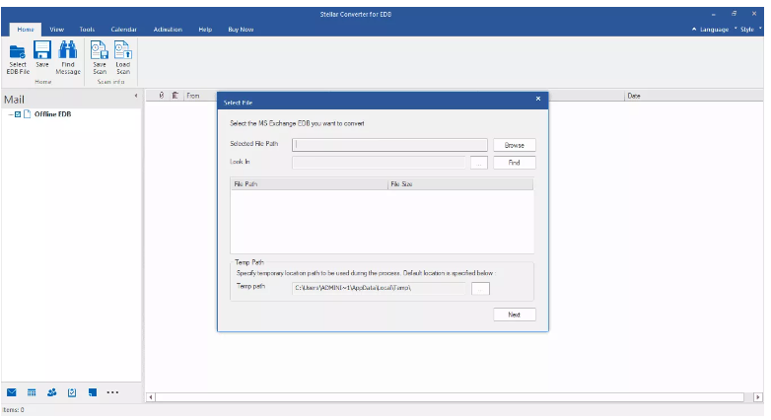Open the Buy Now tab

coord(241,30)
